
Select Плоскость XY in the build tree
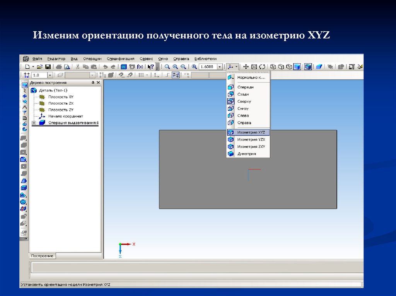click(x=61, y=97)
